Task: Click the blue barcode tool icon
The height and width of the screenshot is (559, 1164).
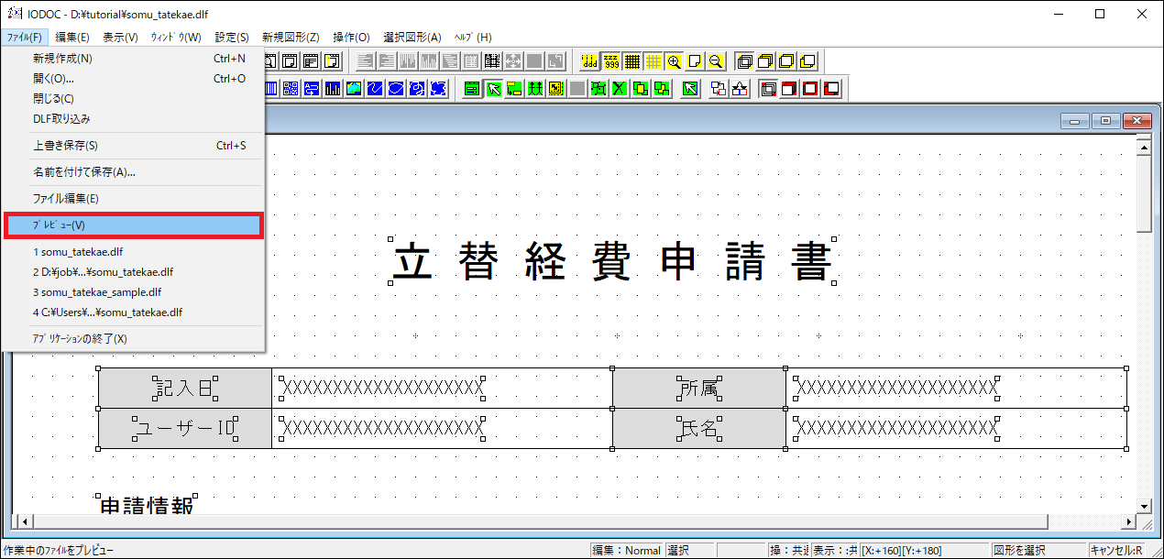Action: point(272,89)
